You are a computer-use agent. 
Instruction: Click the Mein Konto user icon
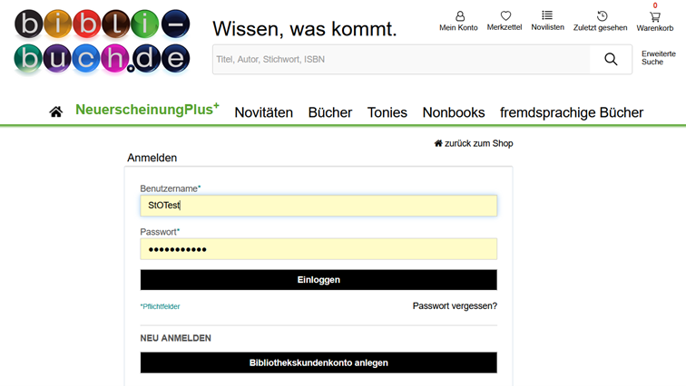click(x=459, y=16)
